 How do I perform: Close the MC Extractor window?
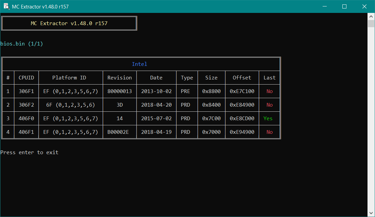[364, 6]
